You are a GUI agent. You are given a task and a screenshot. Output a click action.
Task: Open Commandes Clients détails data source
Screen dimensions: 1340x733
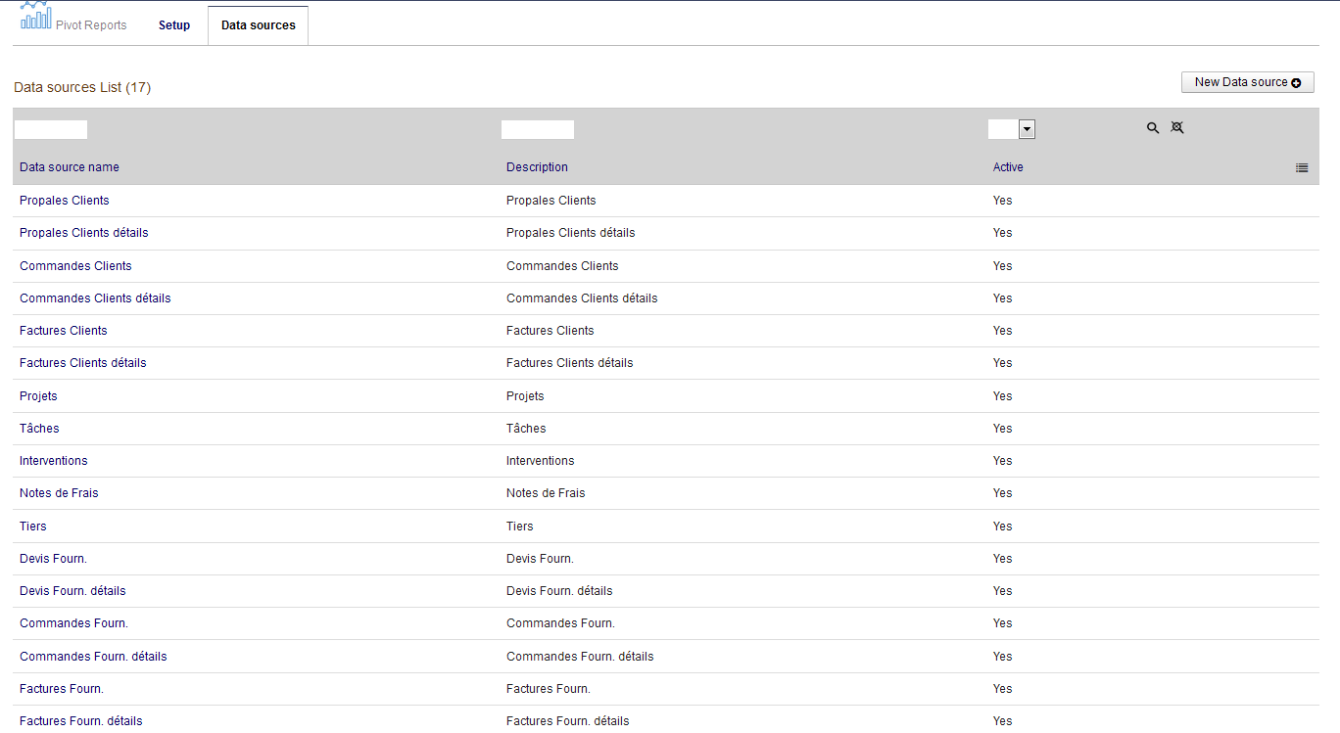[x=95, y=298]
